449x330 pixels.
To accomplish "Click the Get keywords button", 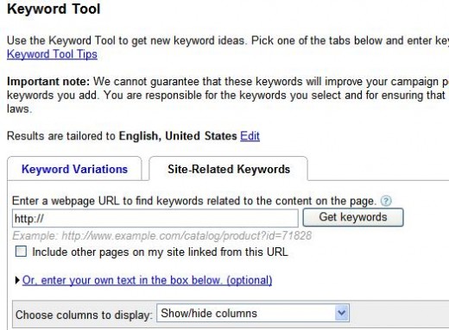I will click(353, 217).
